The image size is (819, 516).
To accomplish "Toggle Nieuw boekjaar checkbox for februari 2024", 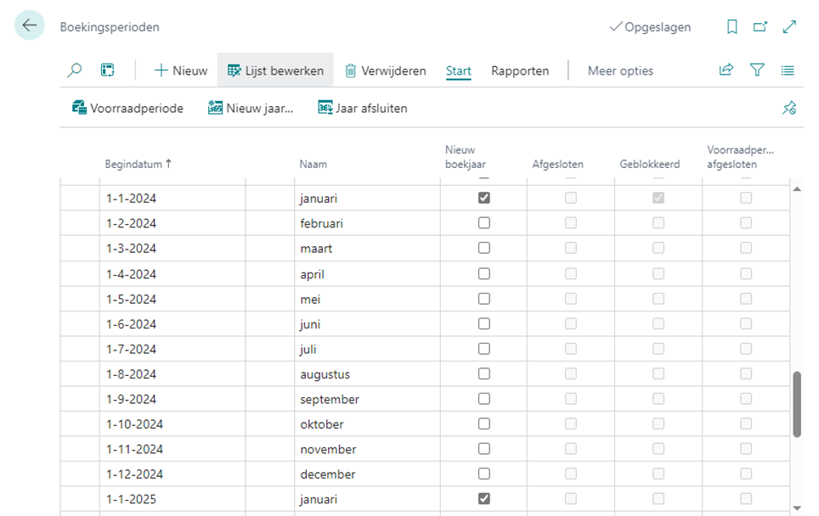I will coord(484,223).
